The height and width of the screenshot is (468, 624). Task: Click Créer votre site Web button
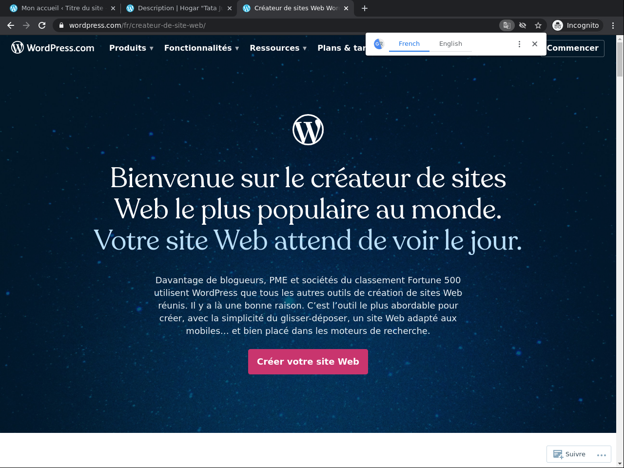tap(308, 362)
